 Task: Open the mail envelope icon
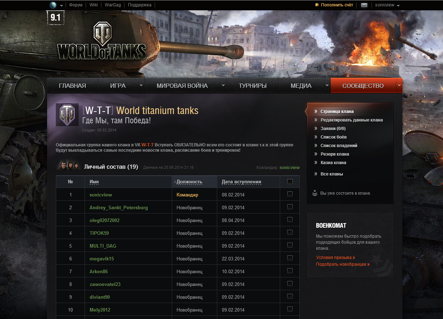click(364, 5)
